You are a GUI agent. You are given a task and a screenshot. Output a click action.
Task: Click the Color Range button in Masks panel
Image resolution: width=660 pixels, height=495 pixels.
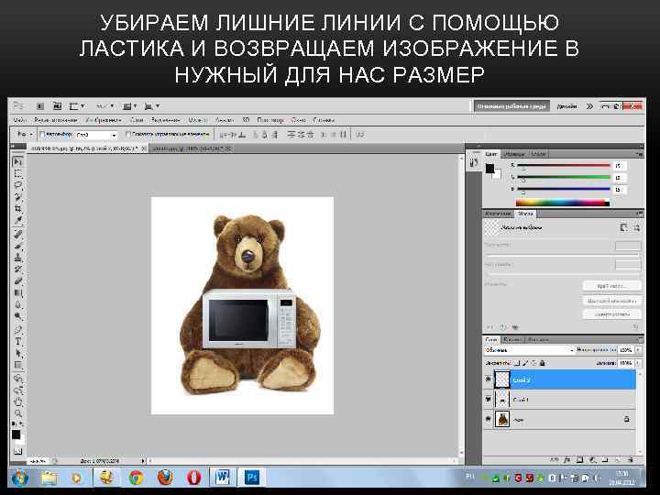click(x=612, y=301)
